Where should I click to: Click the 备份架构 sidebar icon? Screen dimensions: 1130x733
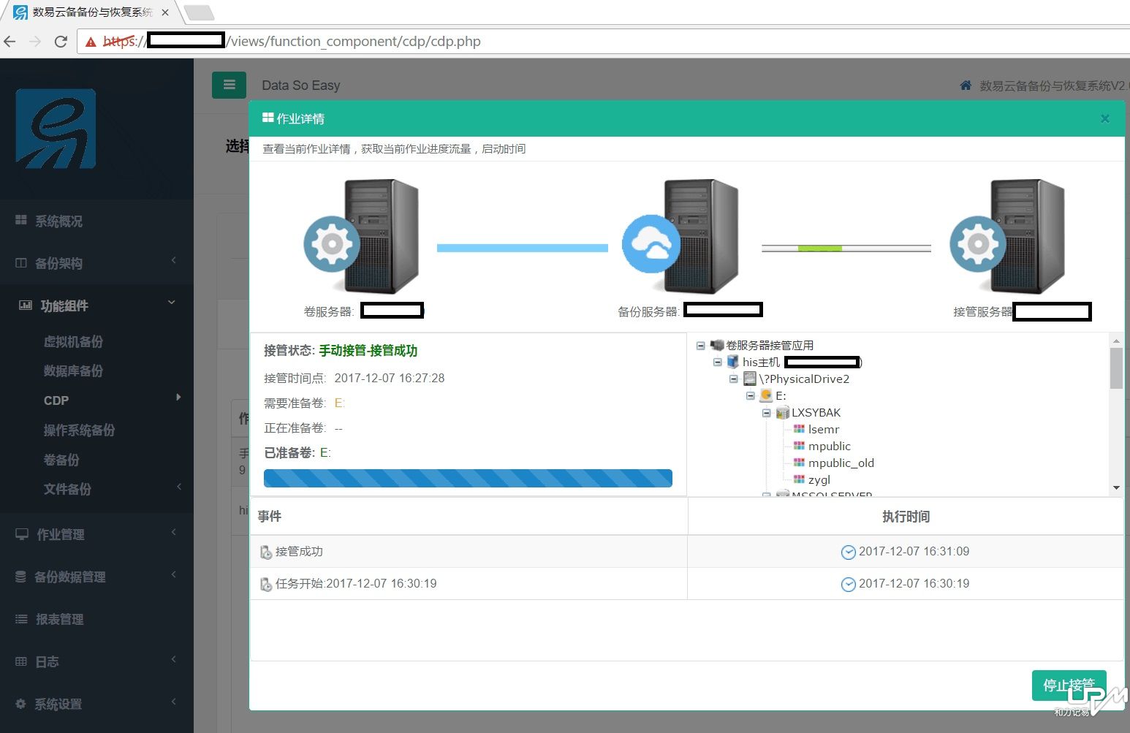pyautogui.click(x=21, y=263)
